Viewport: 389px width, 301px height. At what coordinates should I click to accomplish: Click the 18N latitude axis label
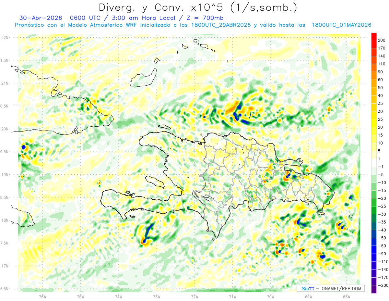coord(5,220)
